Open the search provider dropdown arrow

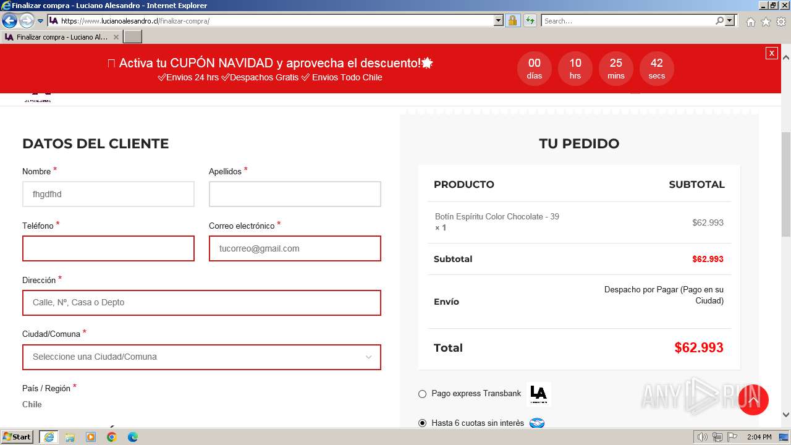(730, 20)
